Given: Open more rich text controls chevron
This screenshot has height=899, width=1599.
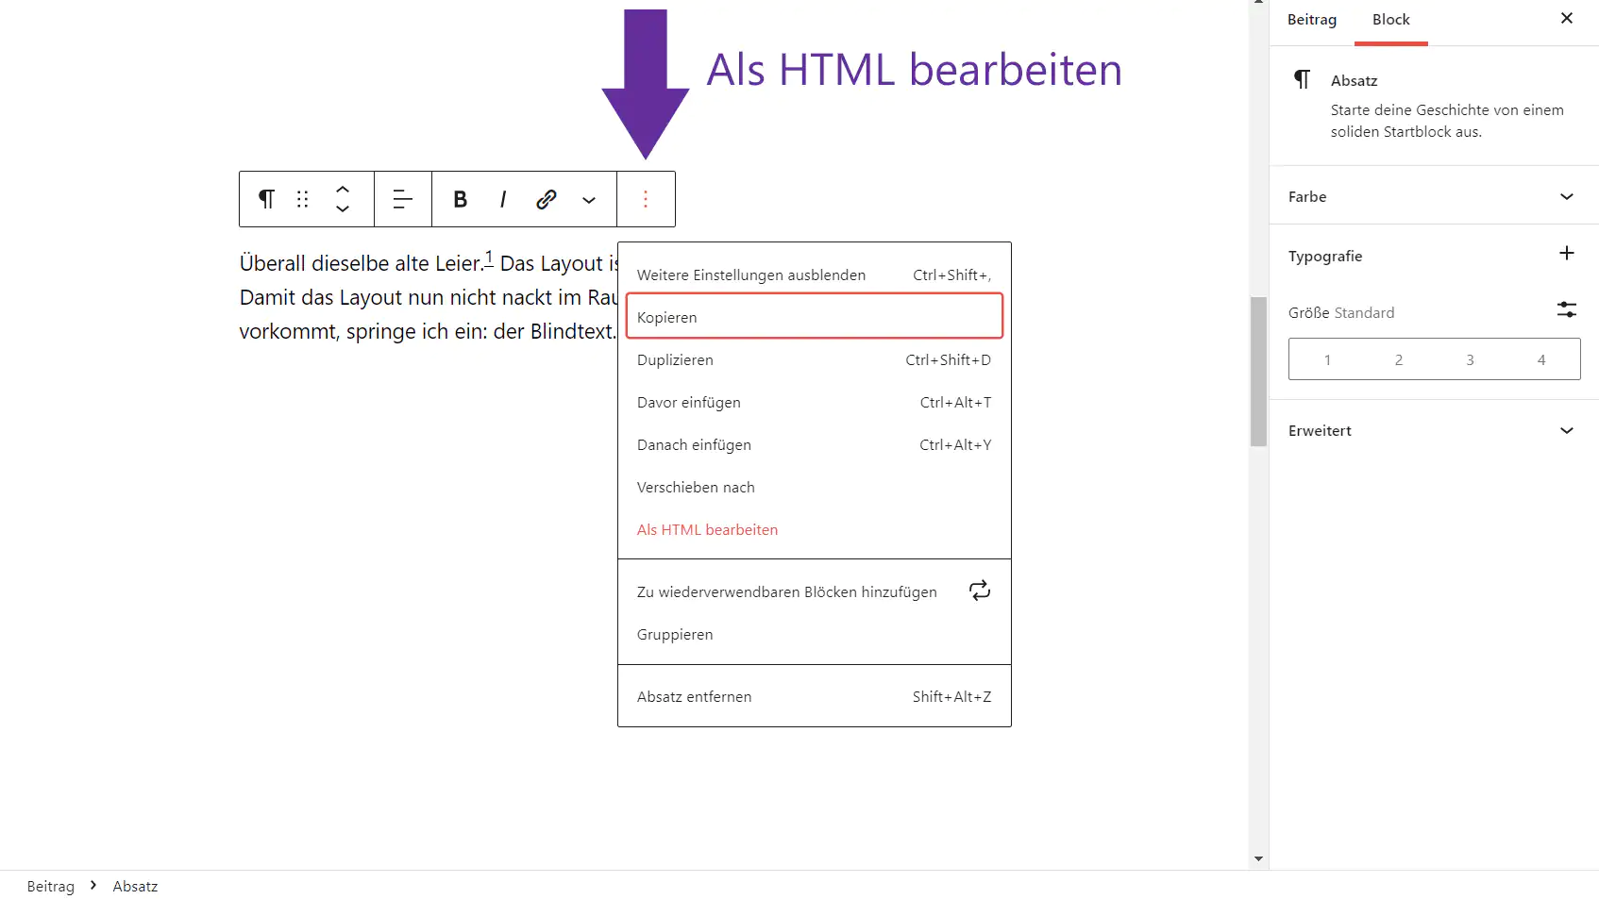Looking at the screenshot, I should coord(589,199).
